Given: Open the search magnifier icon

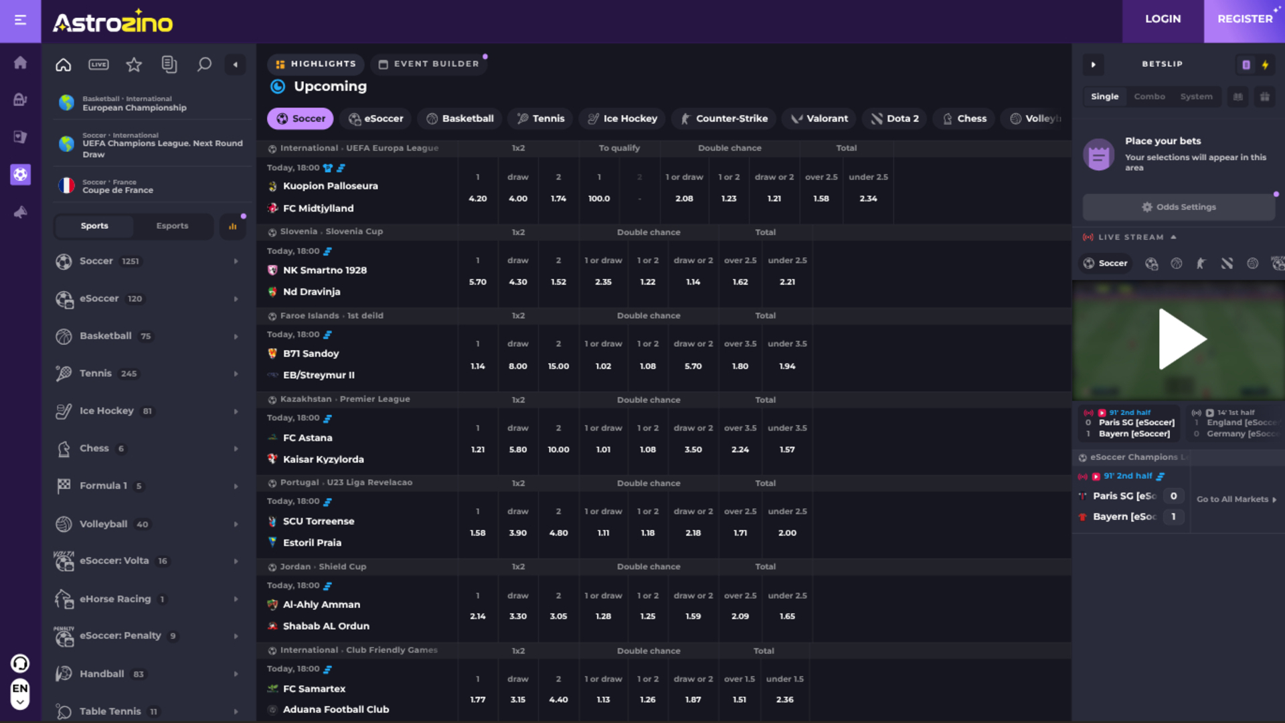Looking at the screenshot, I should [204, 64].
